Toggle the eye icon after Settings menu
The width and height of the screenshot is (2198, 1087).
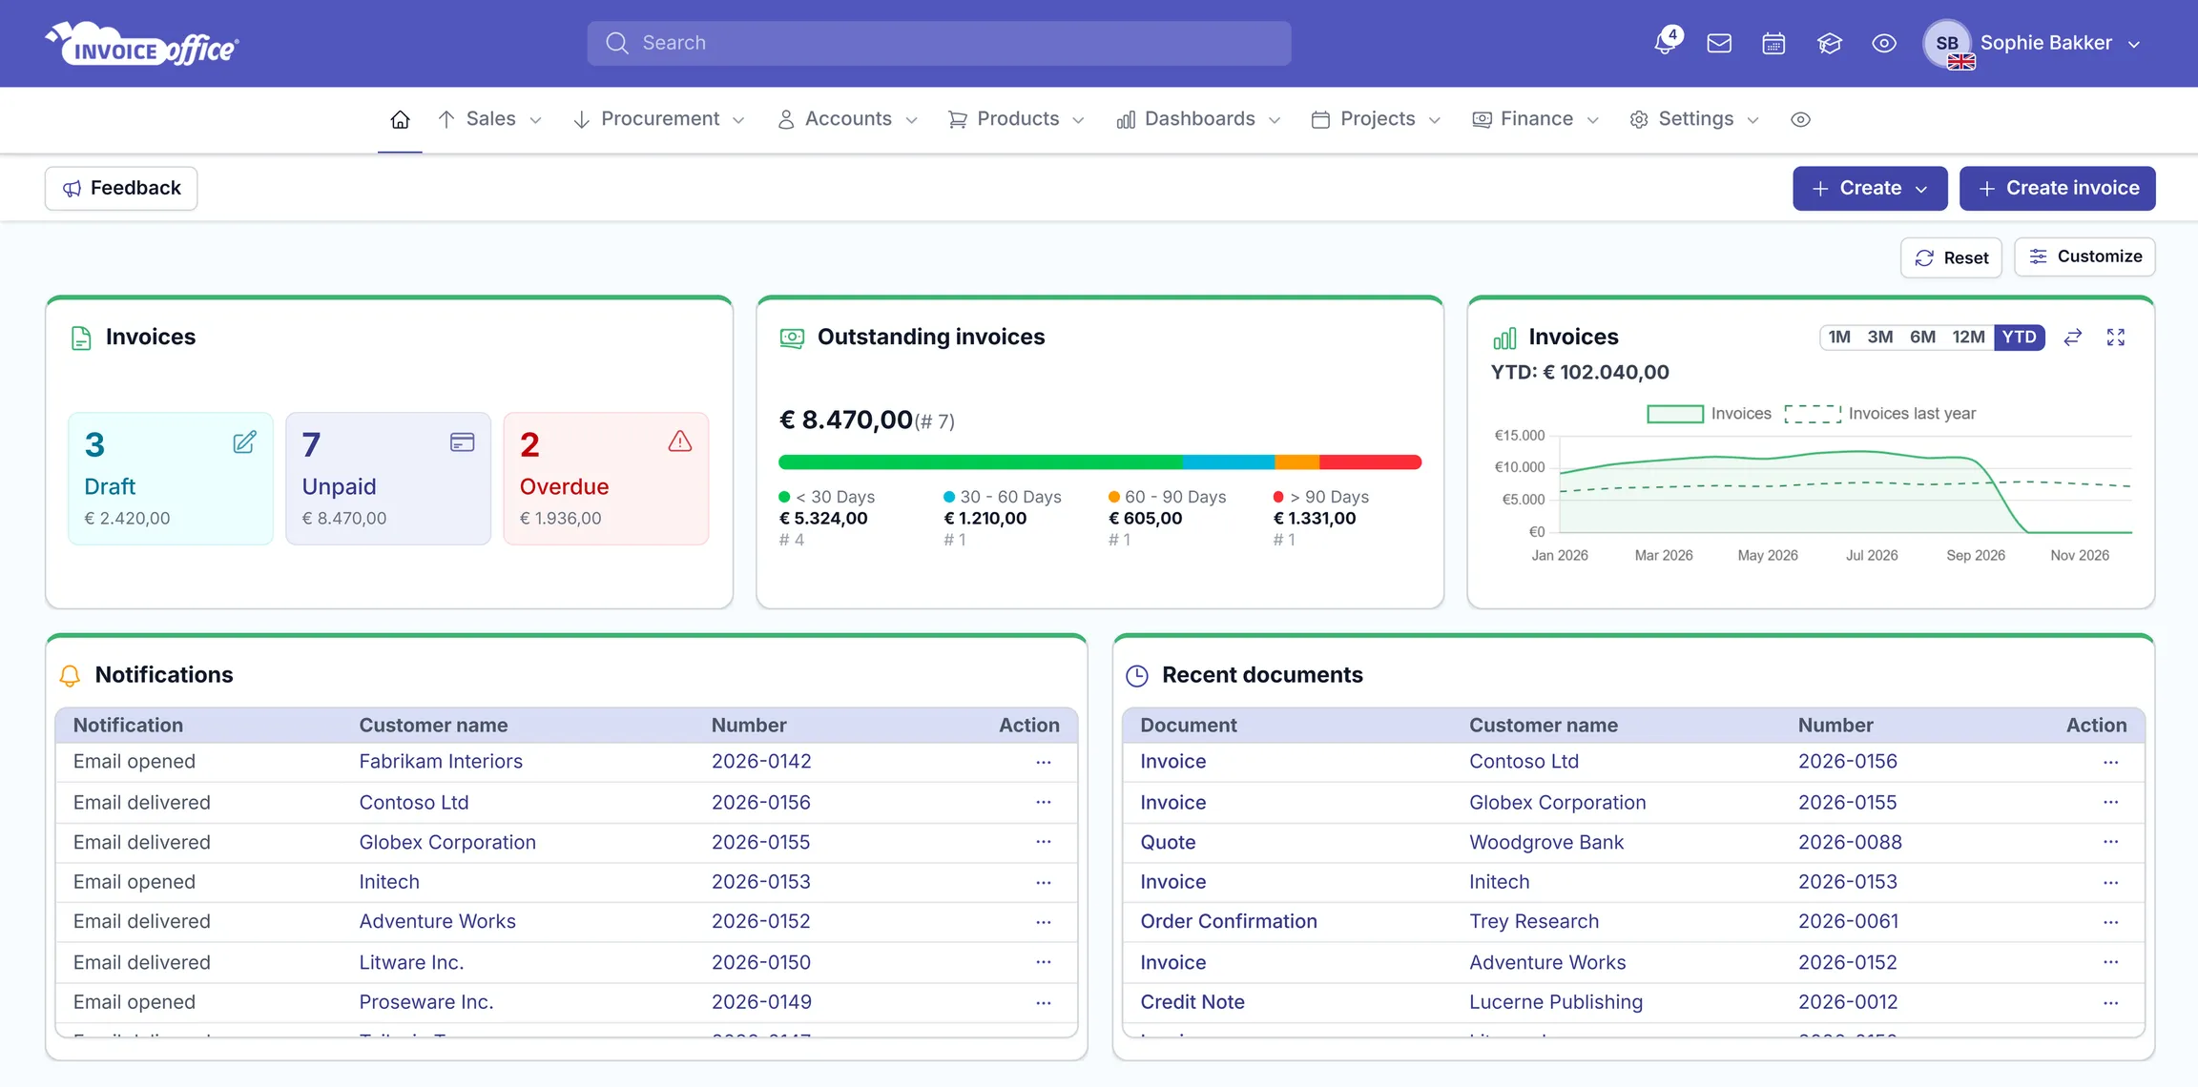1800,119
